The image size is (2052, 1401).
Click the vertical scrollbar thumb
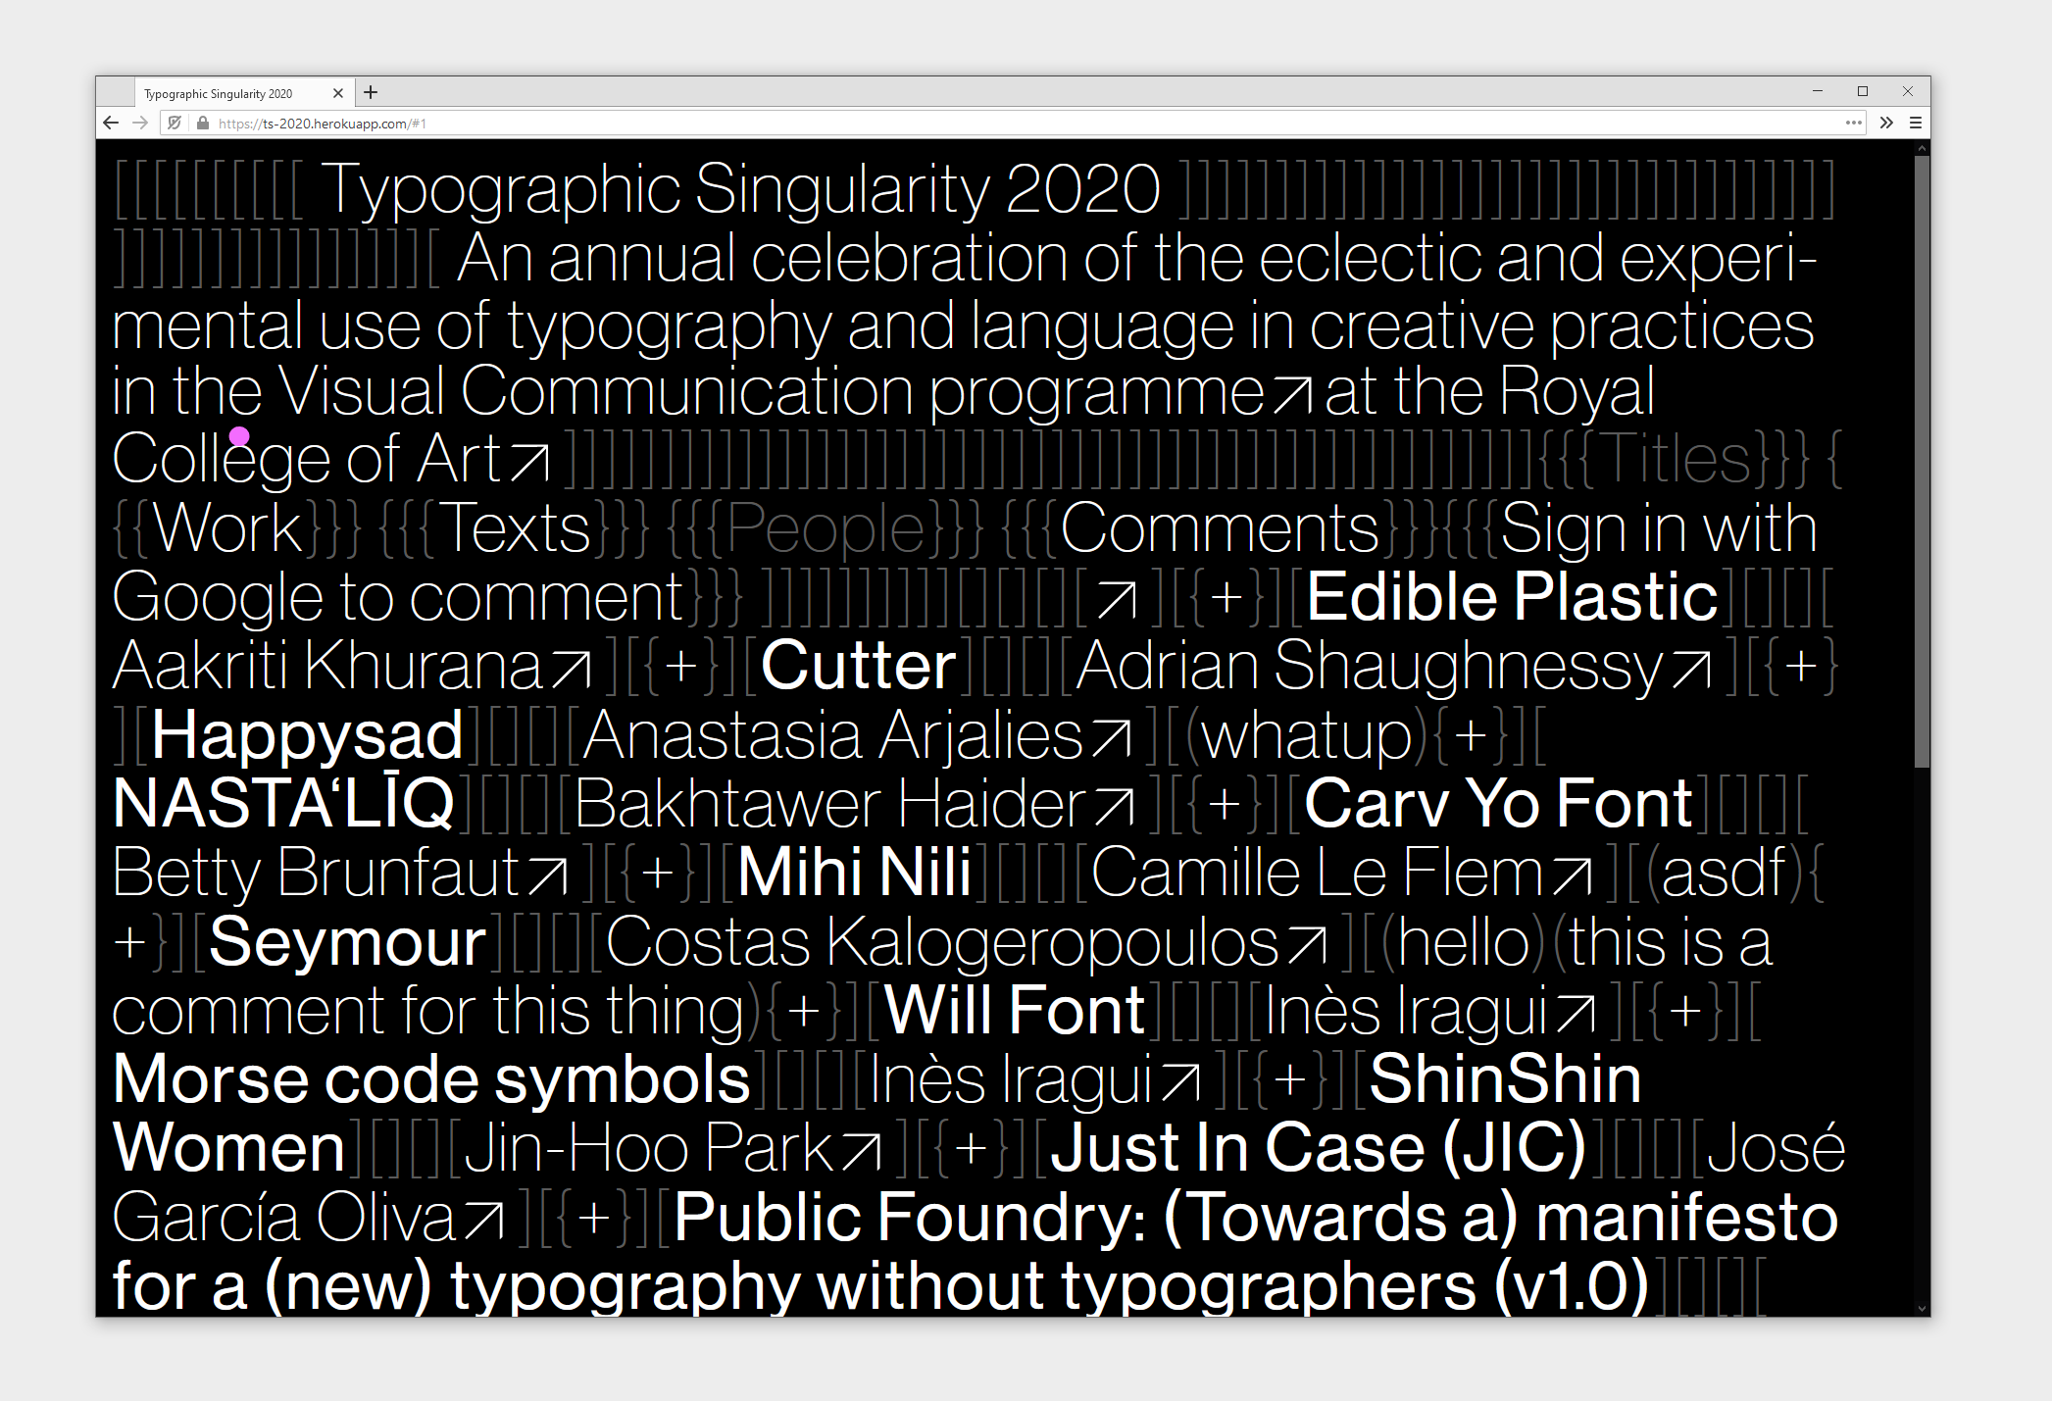point(1922,461)
